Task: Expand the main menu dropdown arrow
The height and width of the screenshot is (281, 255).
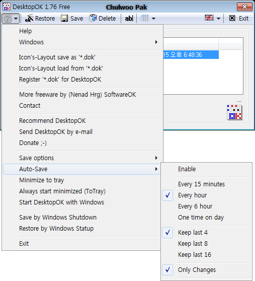Action: 16,19
